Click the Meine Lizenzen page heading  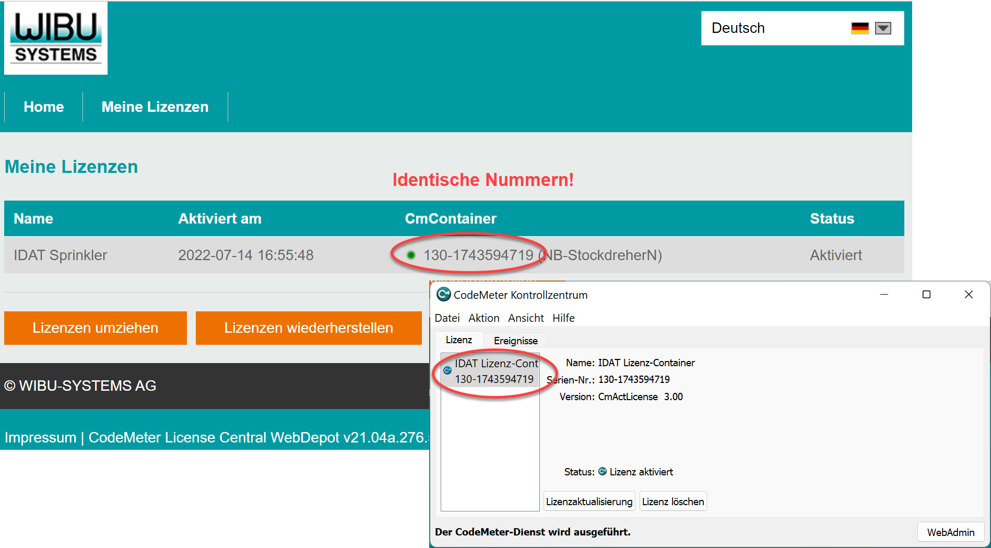(x=72, y=167)
